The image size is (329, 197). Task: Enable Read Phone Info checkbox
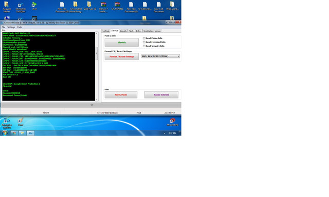[x=144, y=38]
